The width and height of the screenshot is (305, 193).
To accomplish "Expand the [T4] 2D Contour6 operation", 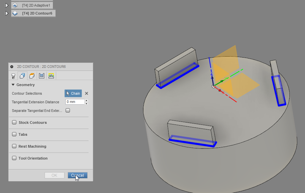I will pos(7,14).
